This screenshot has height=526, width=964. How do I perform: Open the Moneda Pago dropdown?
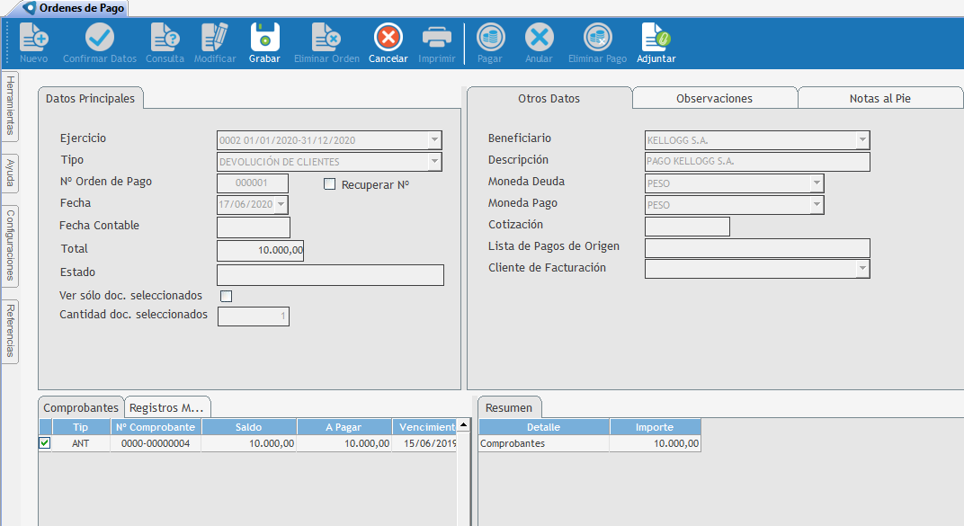pos(817,205)
